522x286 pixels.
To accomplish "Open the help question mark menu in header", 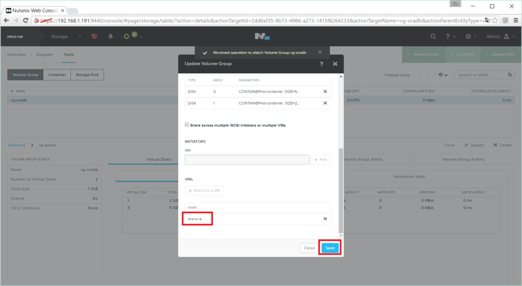I will (x=450, y=37).
